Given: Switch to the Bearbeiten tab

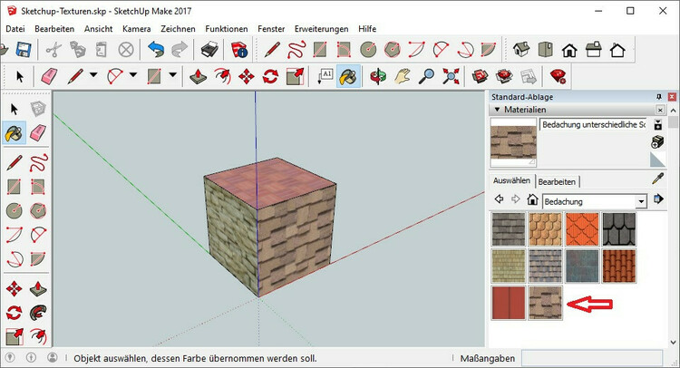Looking at the screenshot, I should 559,181.
